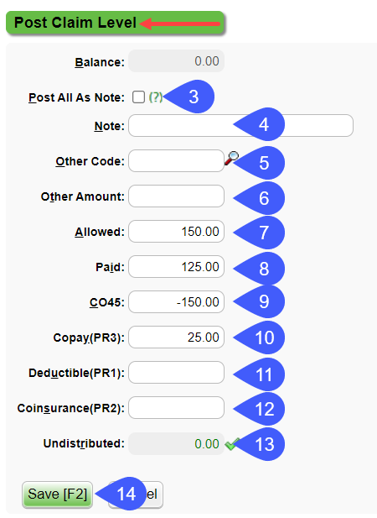Click the blue number 12 callout marker

259,409
